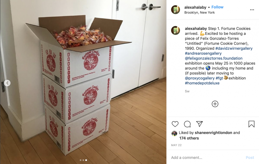Like the post with the heart icon
259x164 pixels.
(175, 124)
